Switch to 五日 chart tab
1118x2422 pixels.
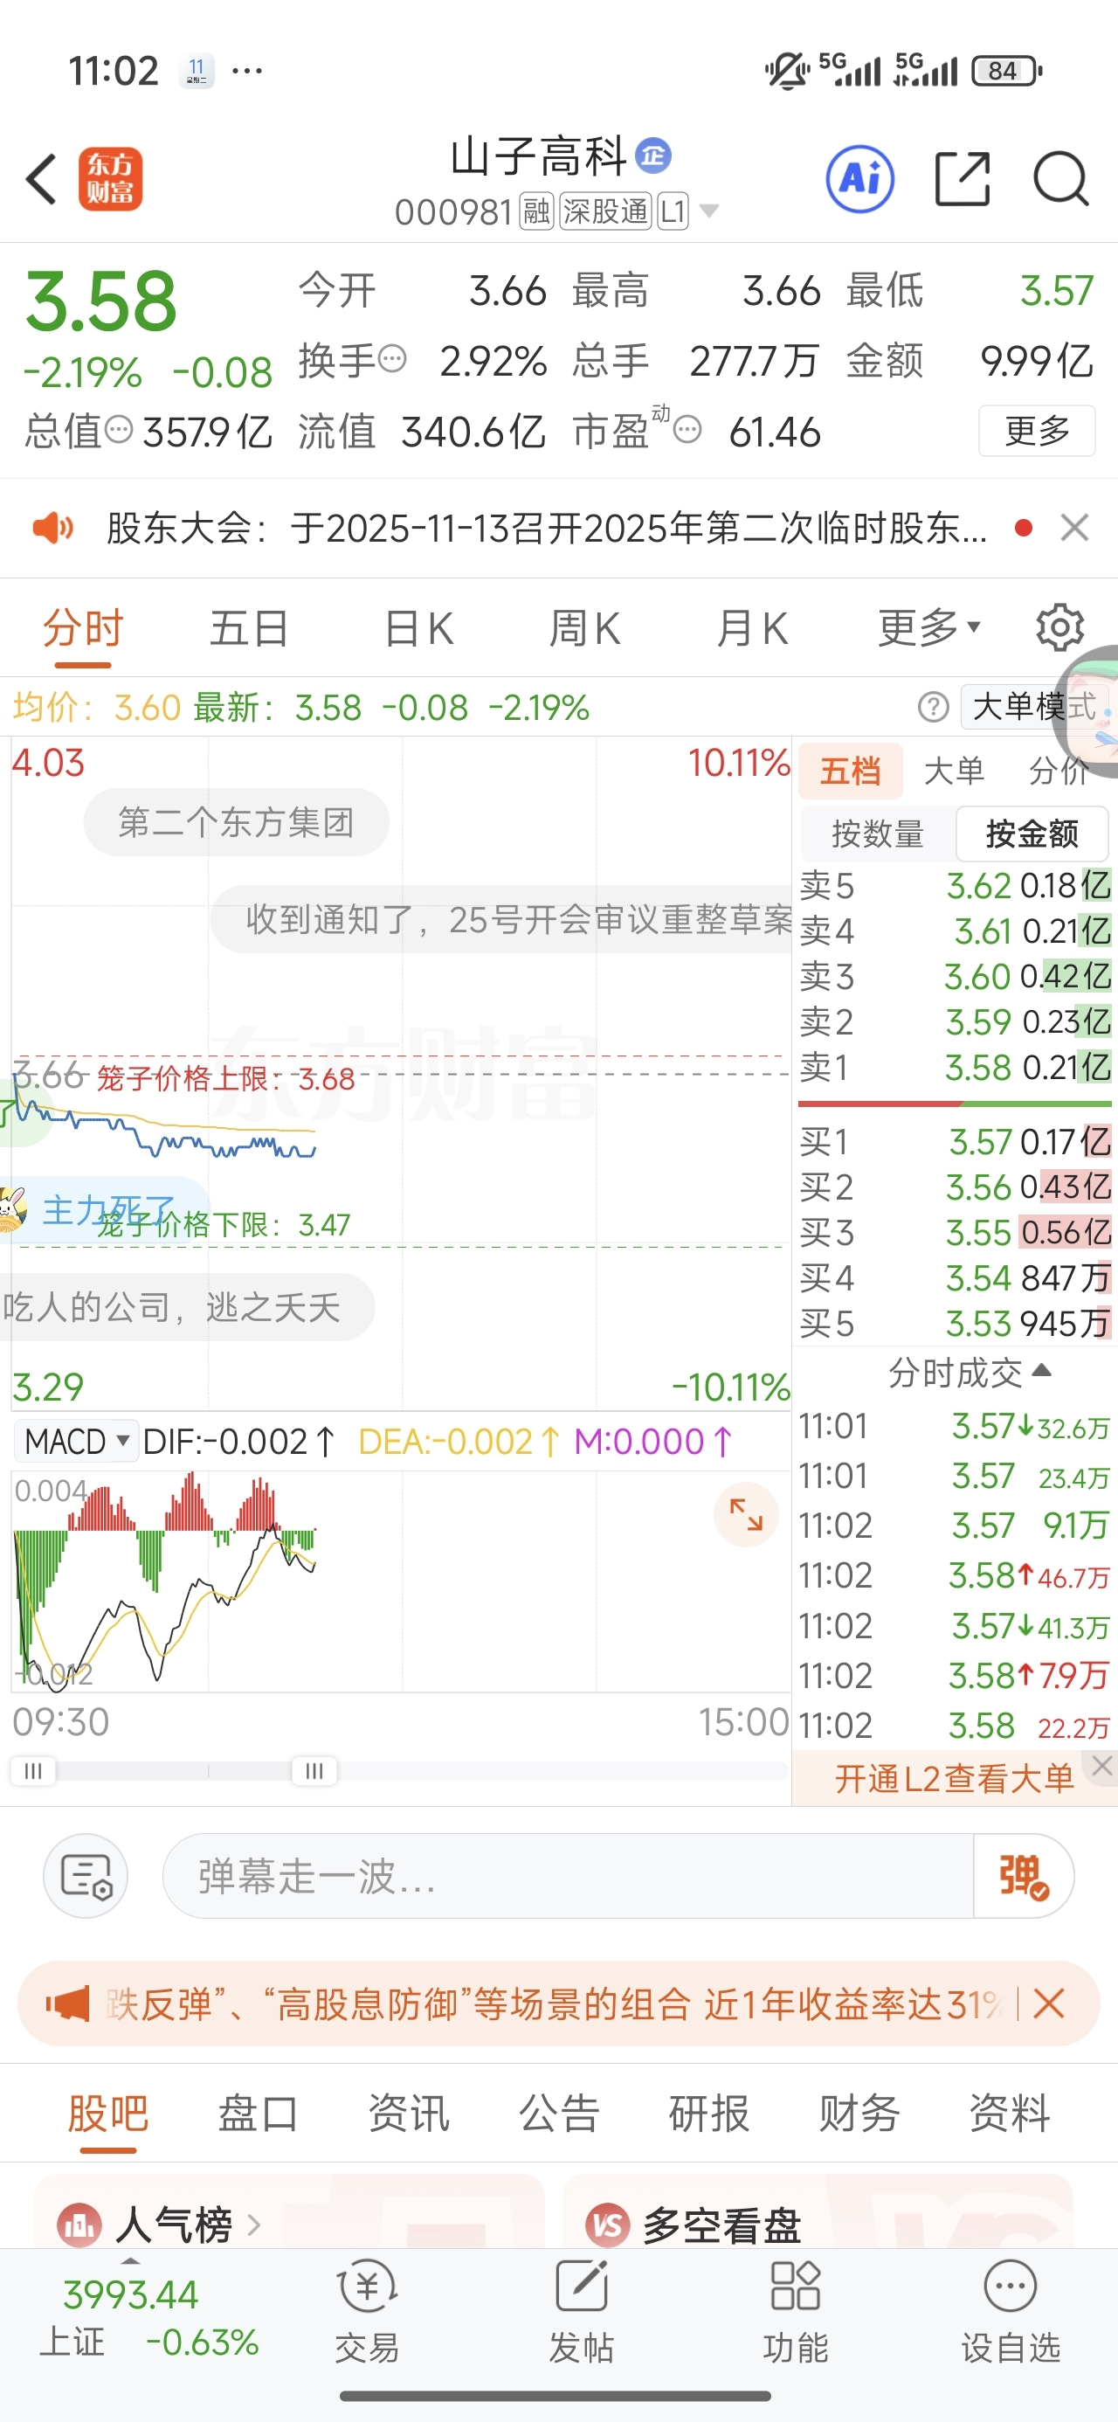(x=249, y=628)
